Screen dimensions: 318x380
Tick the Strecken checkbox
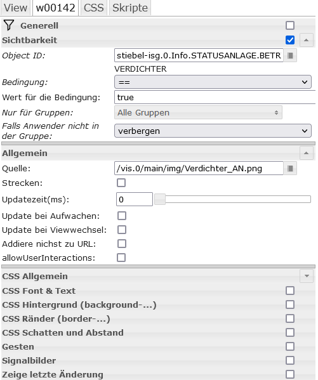coord(121,183)
